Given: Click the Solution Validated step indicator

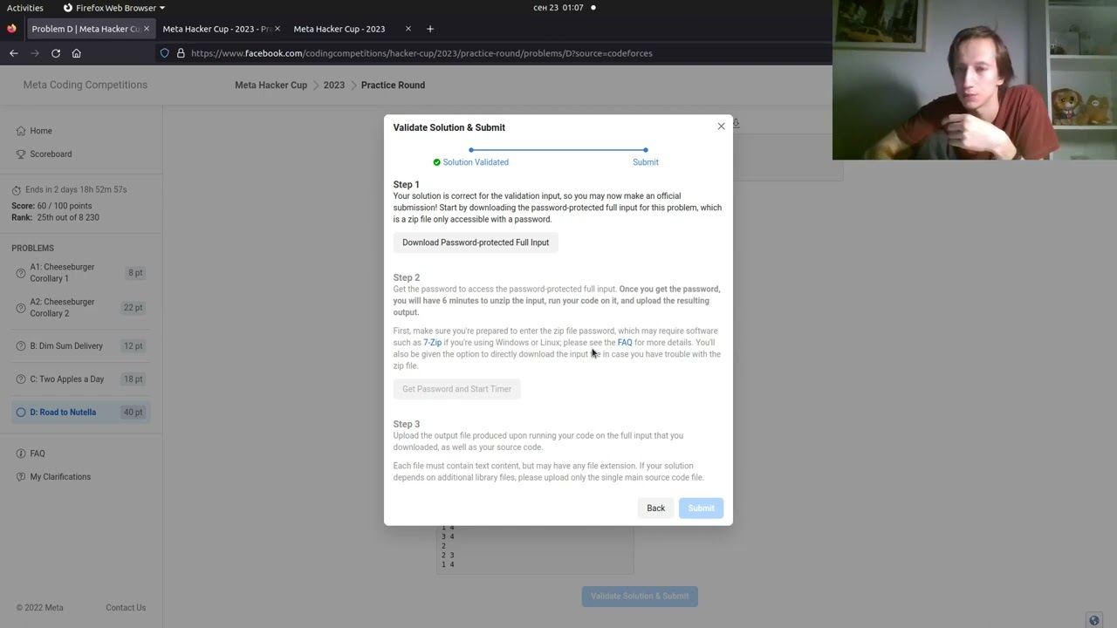Looking at the screenshot, I should click(x=470, y=162).
